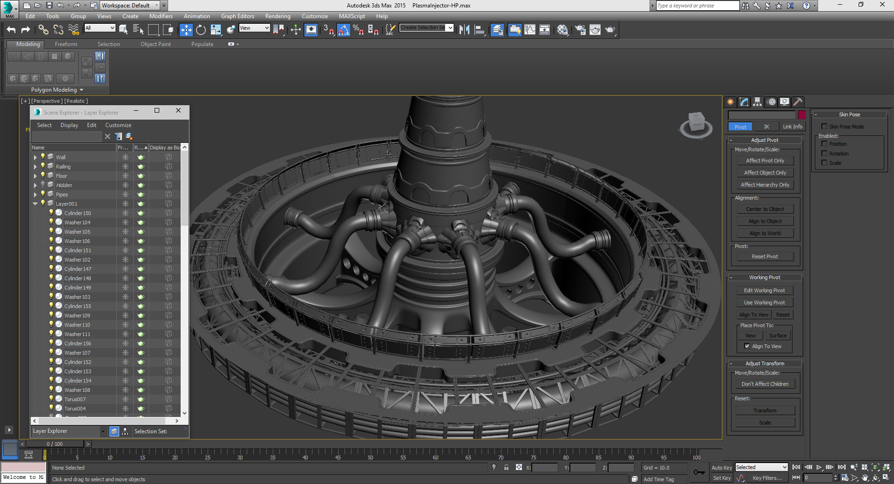Toggle the Angle Snap icon
This screenshot has width=894, height=484.
[343, 30]
